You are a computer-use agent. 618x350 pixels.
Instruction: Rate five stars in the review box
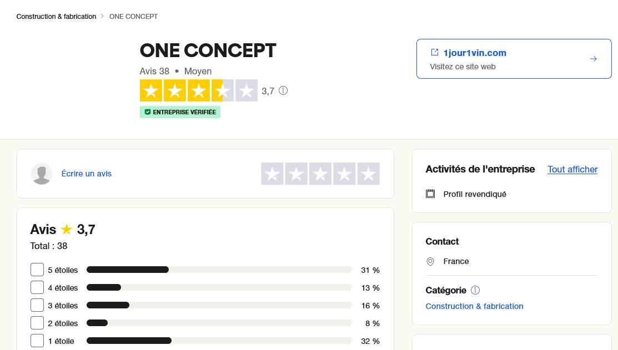coord(368,174)
